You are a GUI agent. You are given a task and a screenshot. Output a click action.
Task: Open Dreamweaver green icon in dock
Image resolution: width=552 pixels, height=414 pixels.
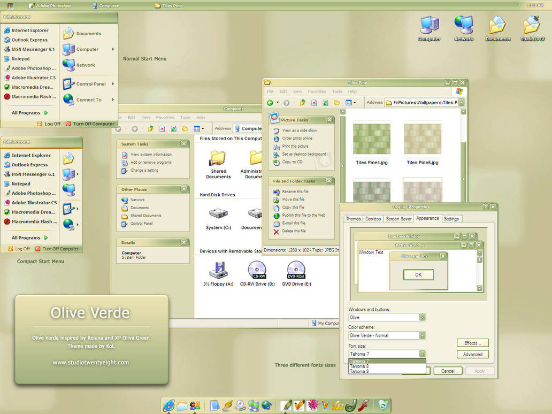click(x=351, y=405)
